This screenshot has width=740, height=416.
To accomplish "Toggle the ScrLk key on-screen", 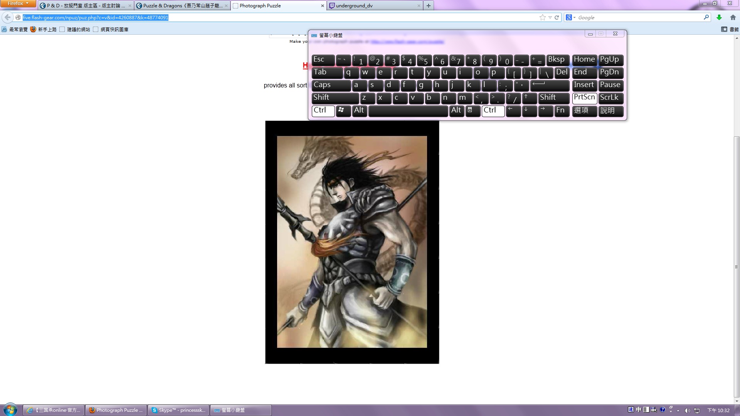I will point(610,98).
